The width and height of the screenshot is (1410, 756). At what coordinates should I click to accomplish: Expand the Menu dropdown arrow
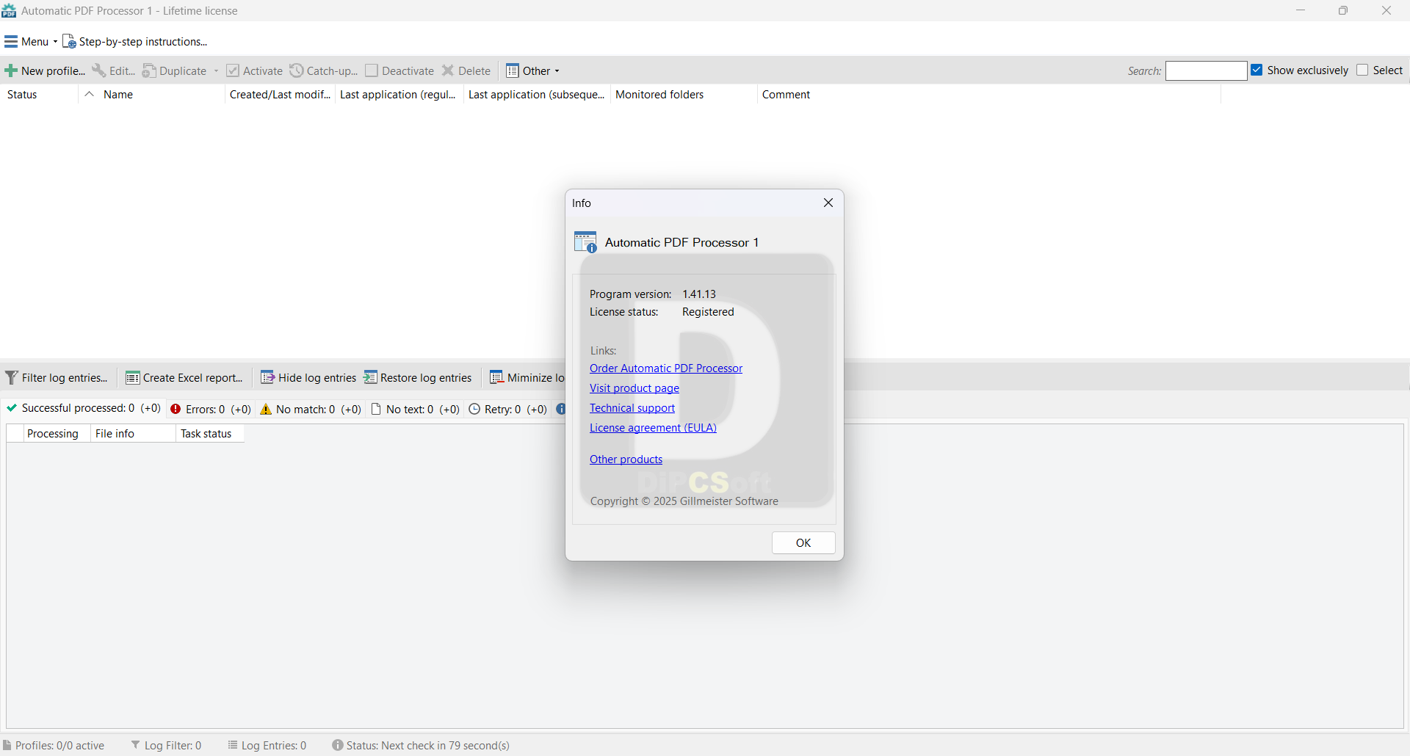pos(55,42)
